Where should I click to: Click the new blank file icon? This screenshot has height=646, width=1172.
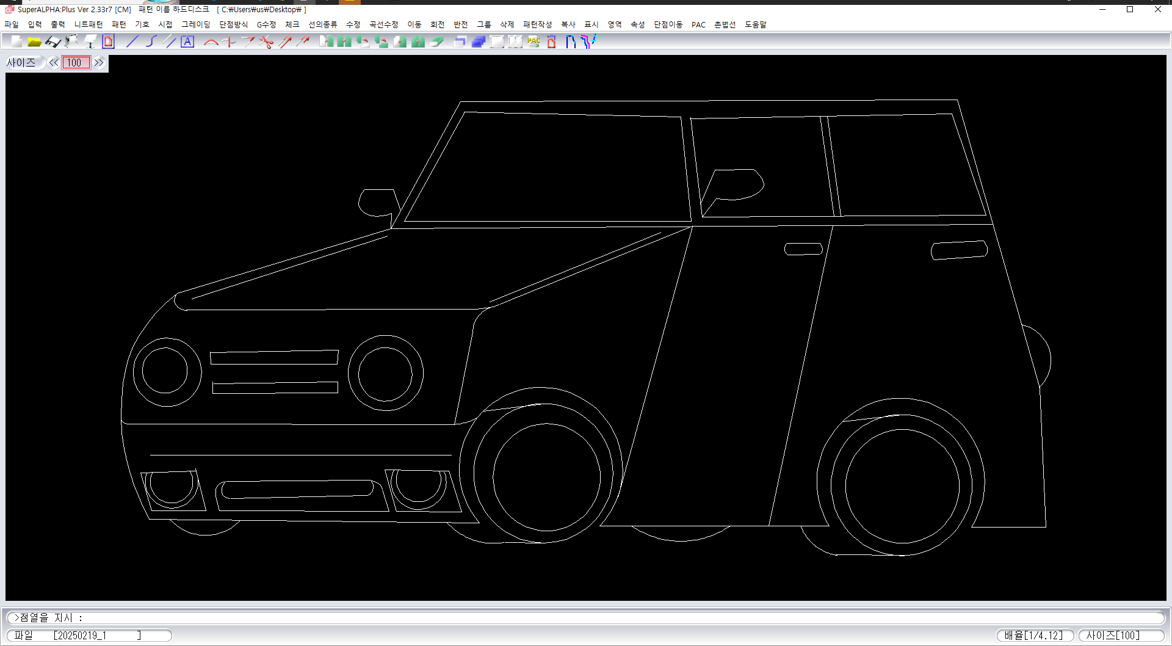click(x=16, y=42)
